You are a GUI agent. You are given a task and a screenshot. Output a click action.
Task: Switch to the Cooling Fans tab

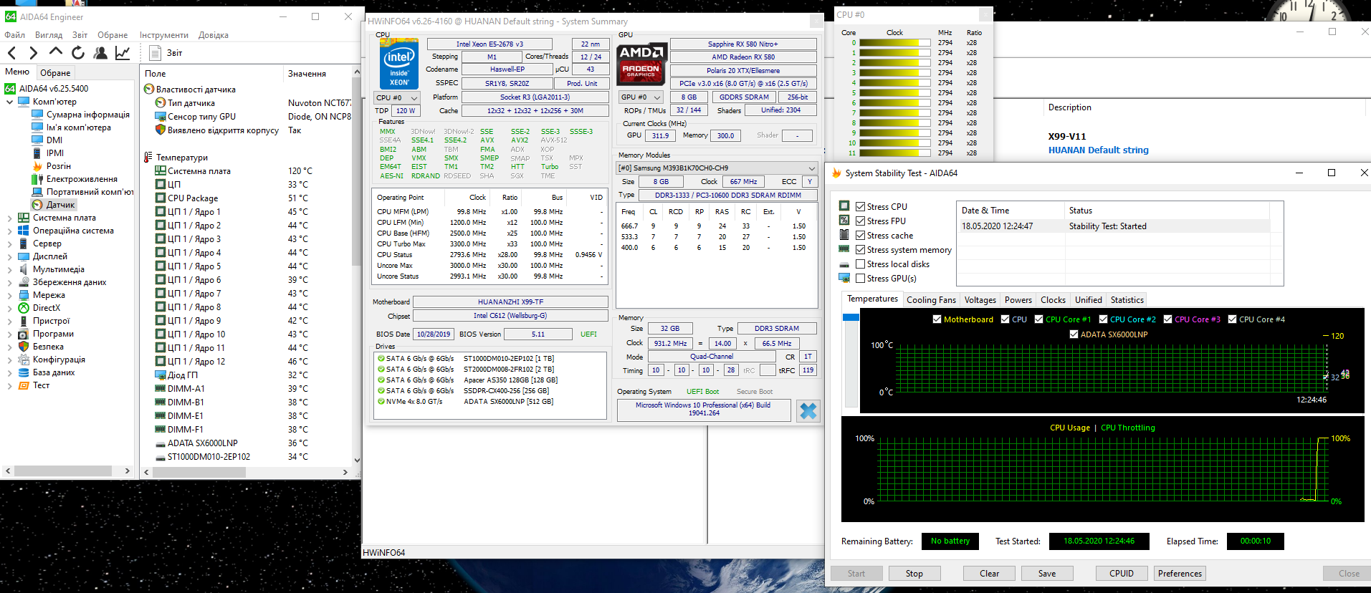[x=931, y=300]
